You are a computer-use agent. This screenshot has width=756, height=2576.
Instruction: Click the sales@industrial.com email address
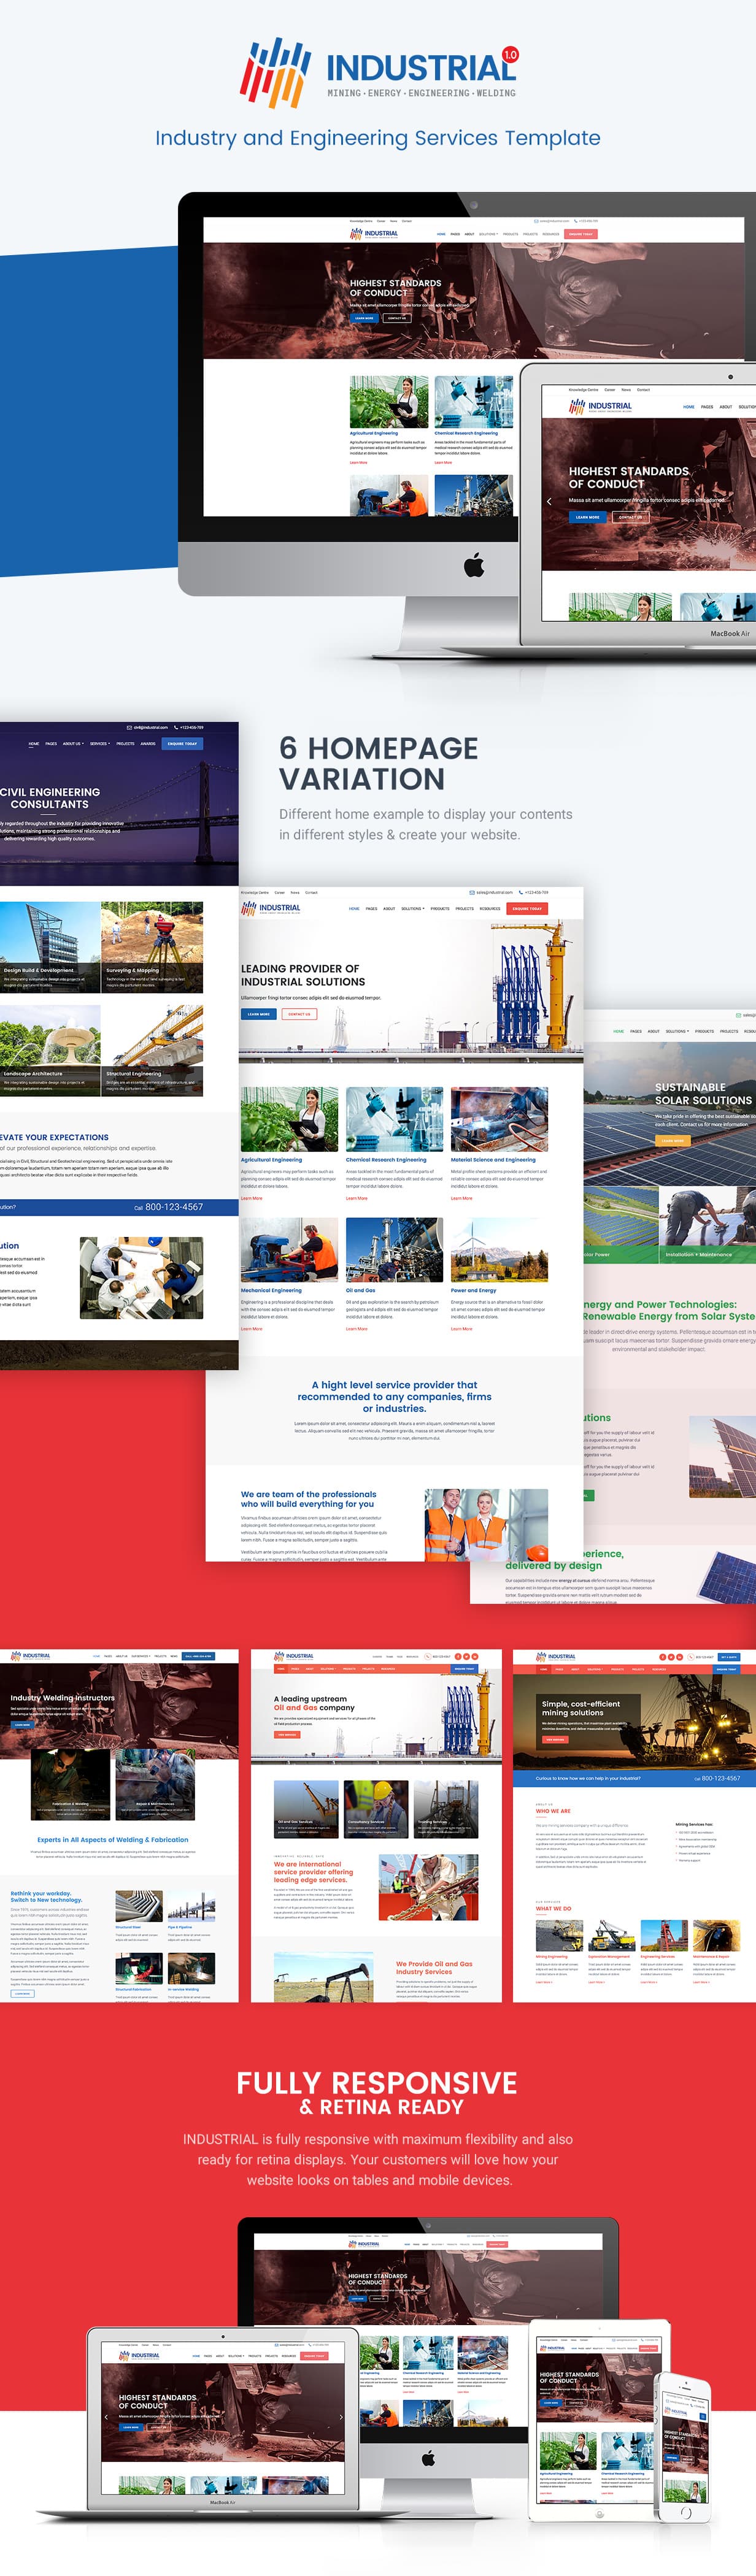(x=494, y=892)
